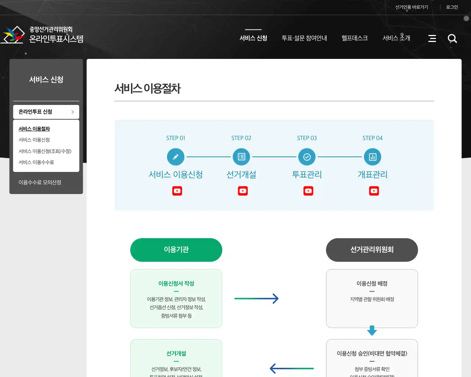Screen dimensions: 471x377
Task: Open the hamburger menu in the header
Action: [x=432, y=38]
